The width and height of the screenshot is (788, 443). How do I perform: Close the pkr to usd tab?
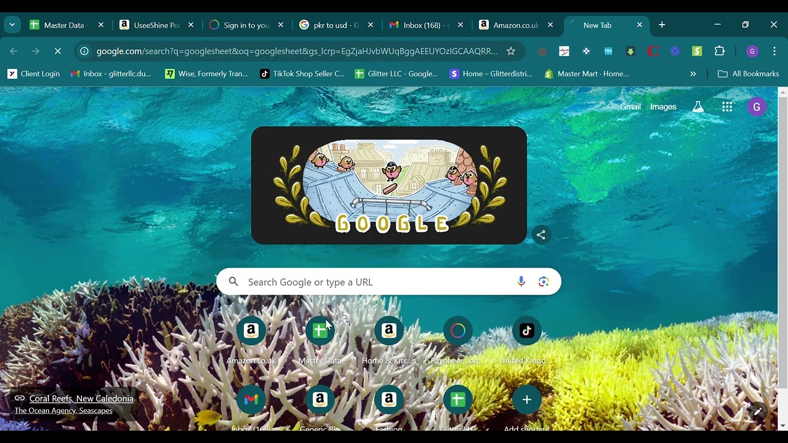pyautogui.click(x=371, y=25)
